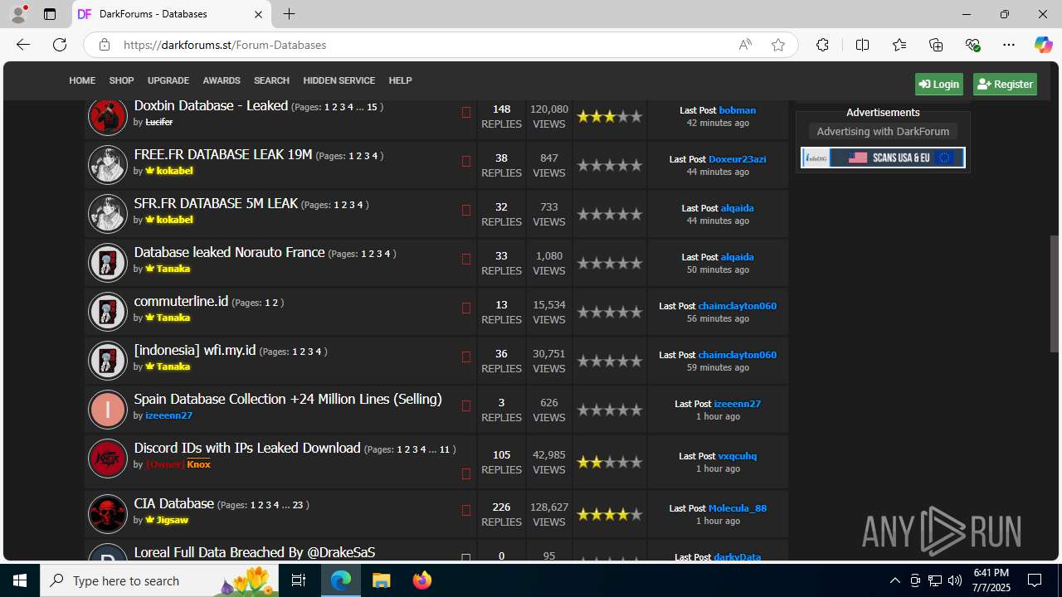The width and height of the screenshot is (1062, 597).
Task: Click the commuterline.id thread status icon
Action: click(x=466, y=308)
